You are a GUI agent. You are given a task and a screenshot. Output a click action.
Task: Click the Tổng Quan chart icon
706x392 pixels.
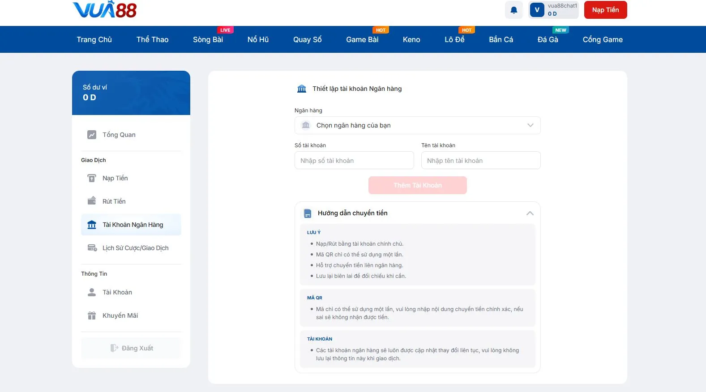coord(92,135)
